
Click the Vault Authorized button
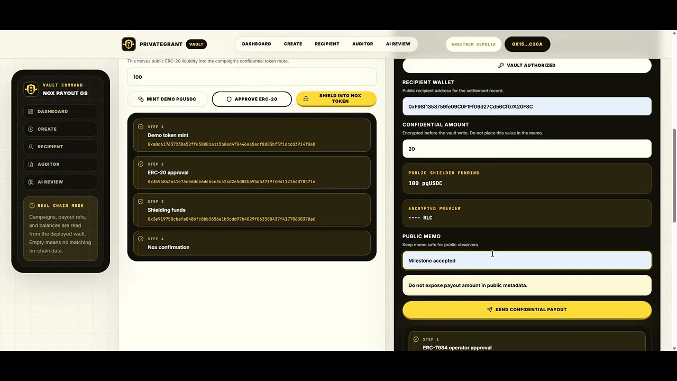[x=527, y=66]
